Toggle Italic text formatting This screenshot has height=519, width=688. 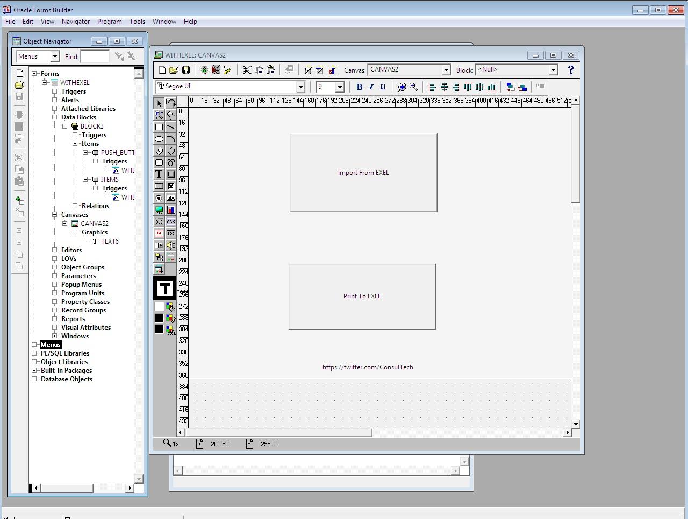coord(371,87)
